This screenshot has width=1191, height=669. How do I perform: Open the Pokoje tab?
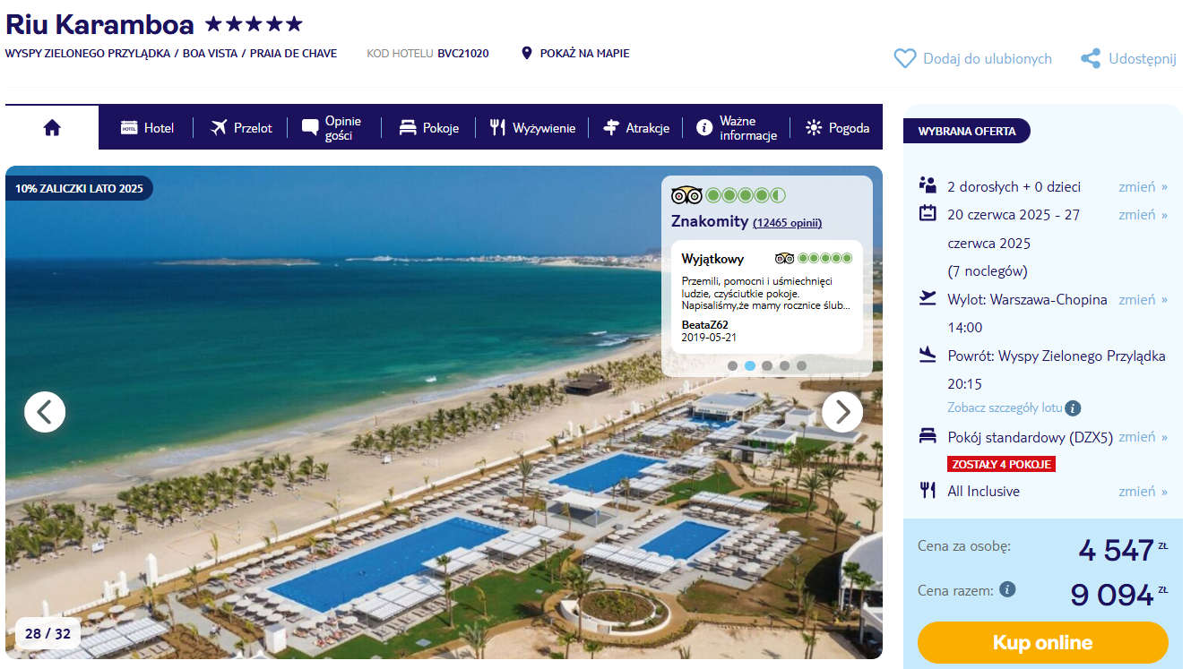[428, 128]
